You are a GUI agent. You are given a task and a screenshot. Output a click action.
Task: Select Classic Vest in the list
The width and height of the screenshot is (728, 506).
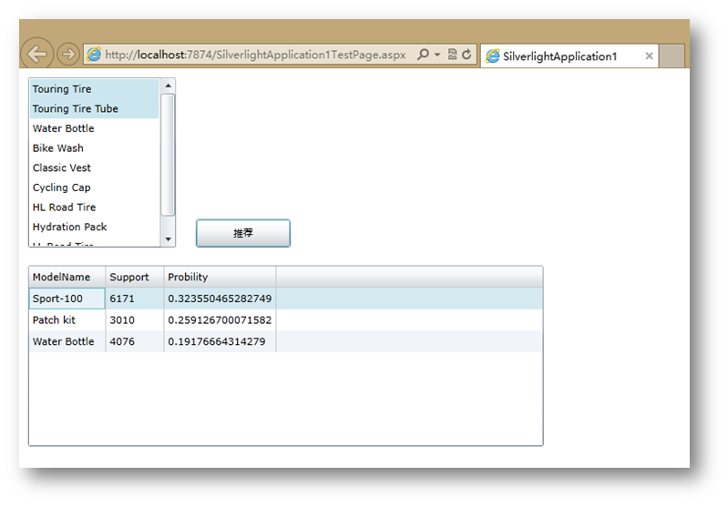95,167
